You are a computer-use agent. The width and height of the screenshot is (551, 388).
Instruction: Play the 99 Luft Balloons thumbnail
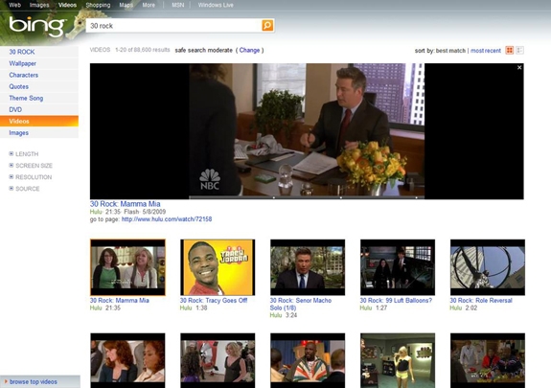point(398,267)
